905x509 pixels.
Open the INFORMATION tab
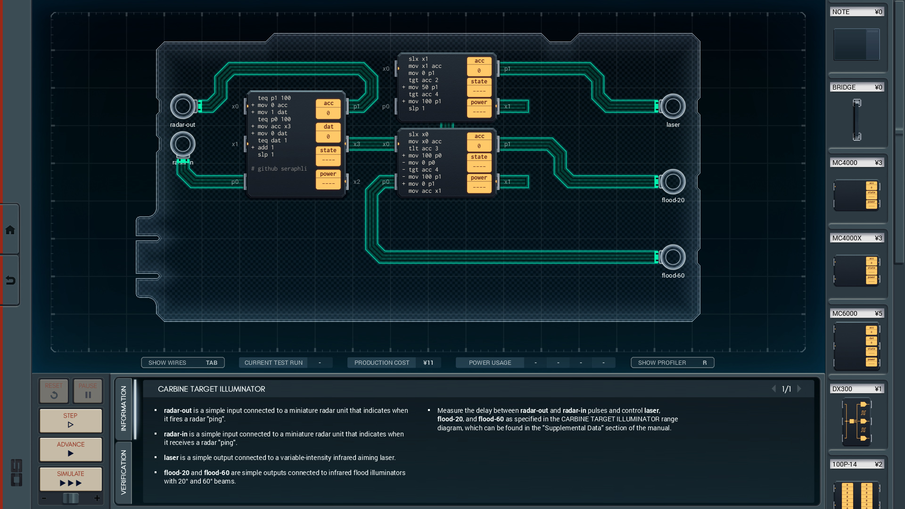[x=123, y=408]
